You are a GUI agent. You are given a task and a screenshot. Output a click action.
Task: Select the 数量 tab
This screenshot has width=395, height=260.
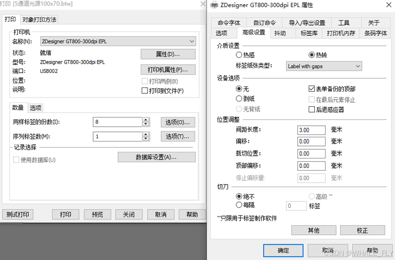[18, 108]
